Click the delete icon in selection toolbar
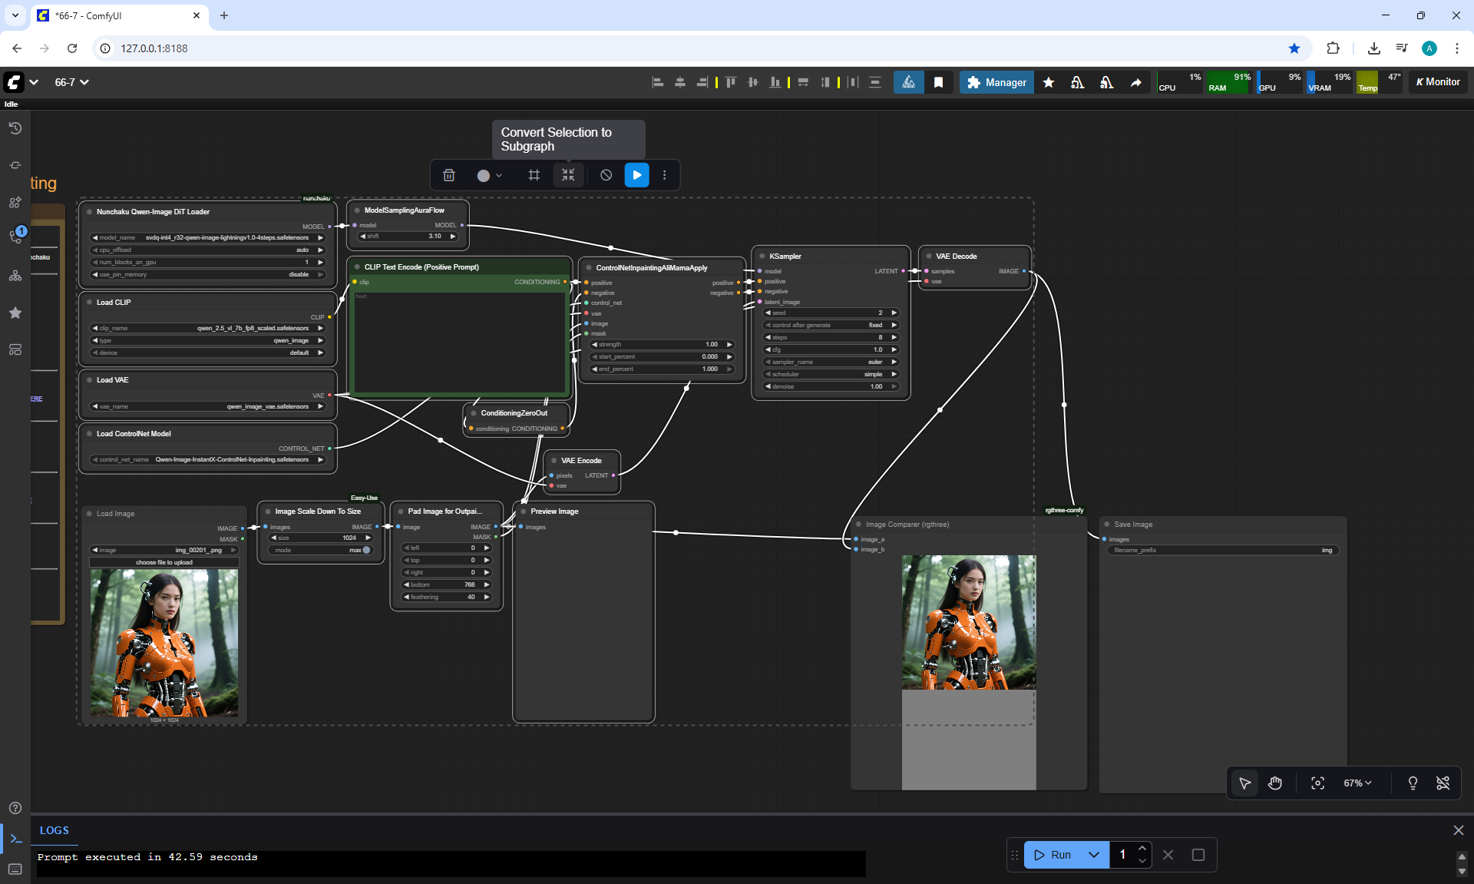Screen dimensions: 1474x884 pos(449,175)
